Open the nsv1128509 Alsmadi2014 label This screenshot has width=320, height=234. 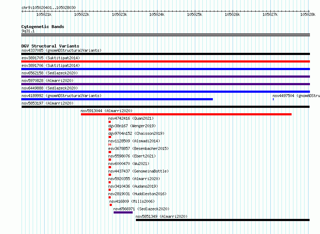point(134,141)
